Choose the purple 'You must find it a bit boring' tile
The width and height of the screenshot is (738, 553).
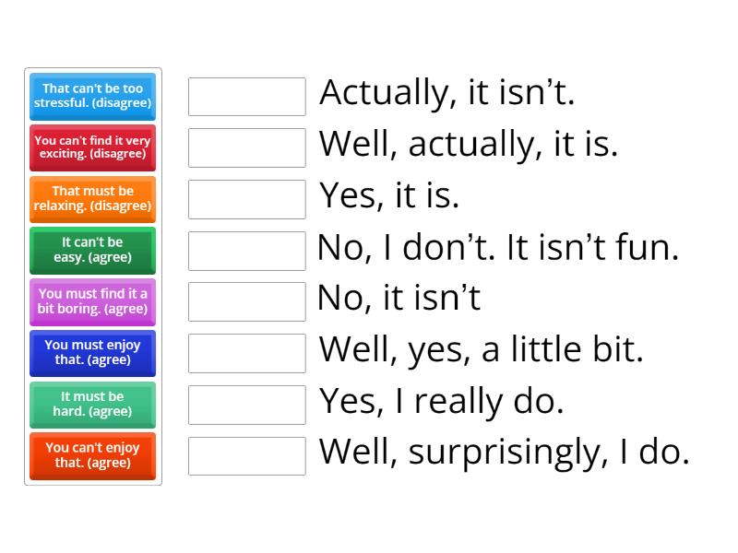tap(92, 301)
